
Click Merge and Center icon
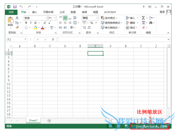[75, 23]
